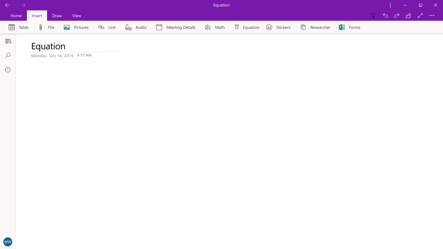Open the Share option
This screenshot has width=443, height=249.
tap(409, 16)
